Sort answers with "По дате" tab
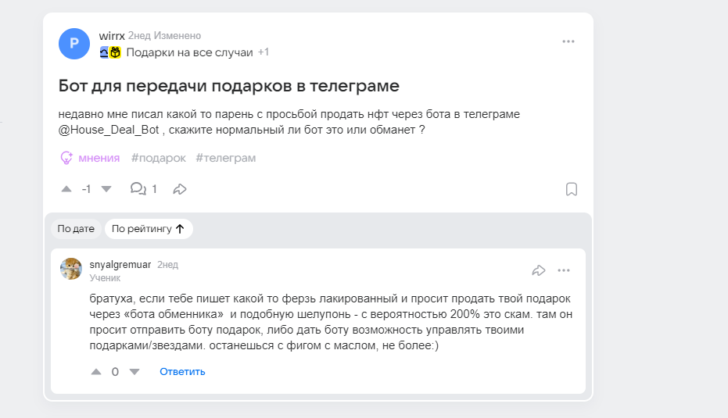 pyautogui.click(x=76, y=229)
